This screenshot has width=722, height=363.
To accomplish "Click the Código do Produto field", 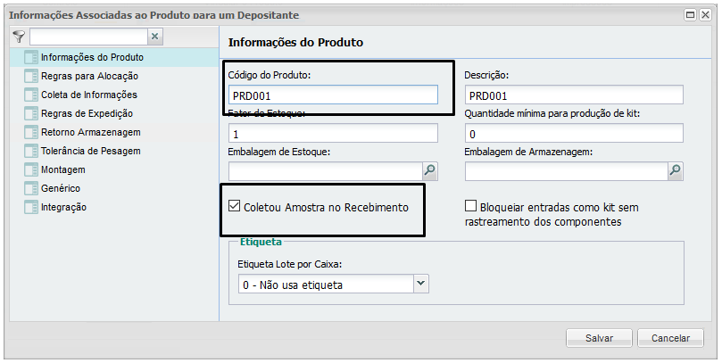I will point(333,95).
